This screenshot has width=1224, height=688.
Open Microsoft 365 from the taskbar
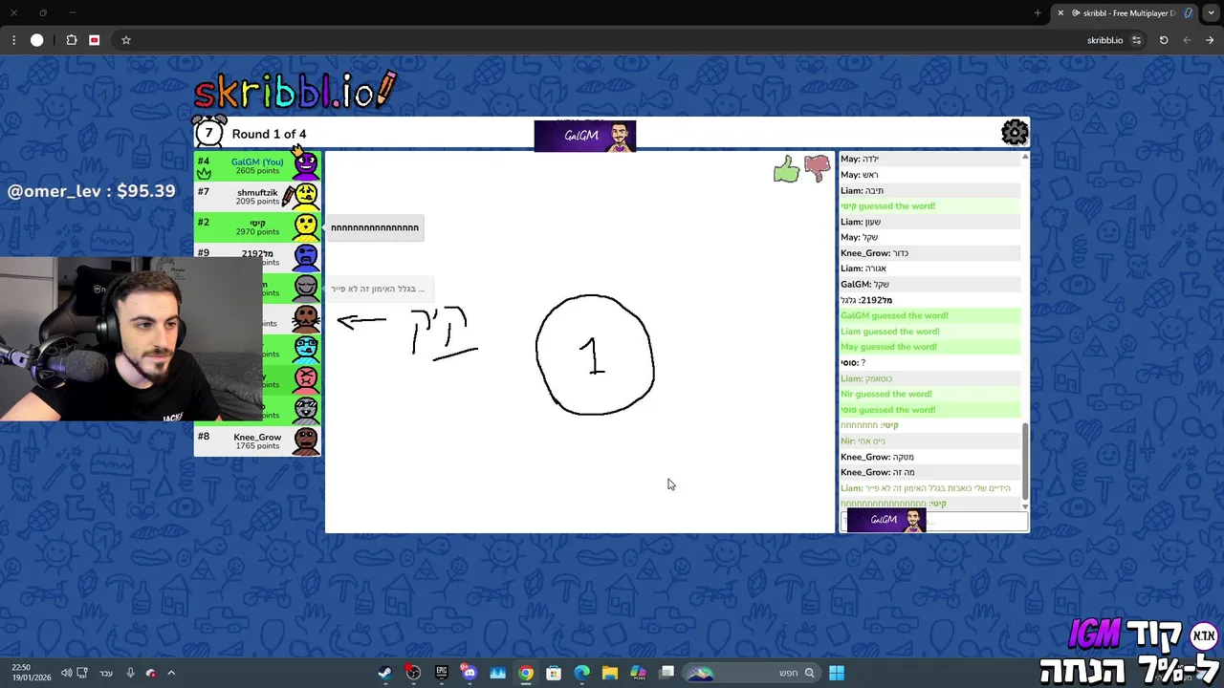(638, 673)
